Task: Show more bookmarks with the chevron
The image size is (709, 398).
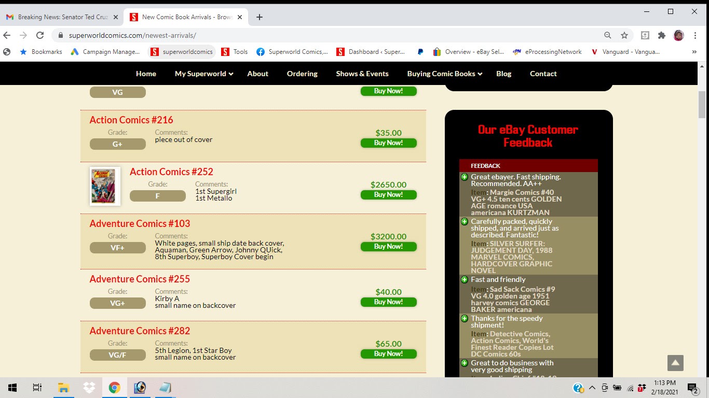Action: click(694, 52)
